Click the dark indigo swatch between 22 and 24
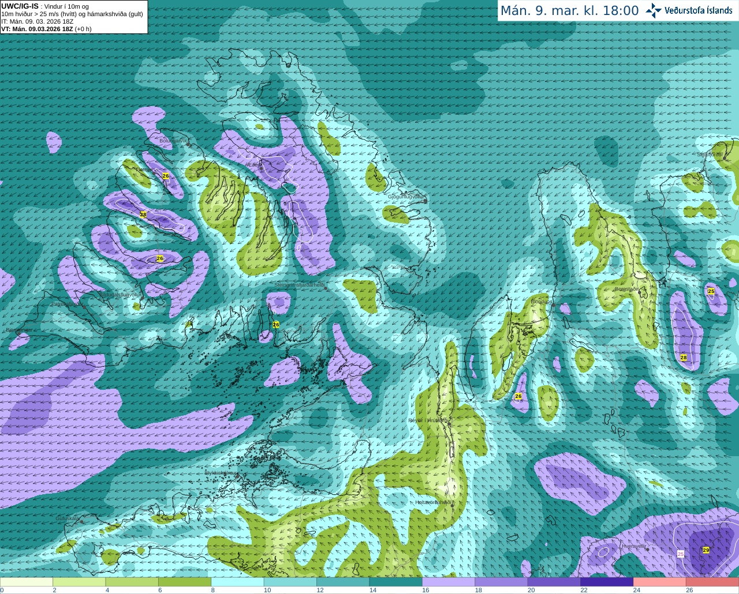The width and height of the screenshot is (739, 594). pos(607,582)
